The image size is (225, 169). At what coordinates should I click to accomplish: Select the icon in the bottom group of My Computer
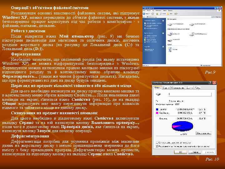click(170, 49)
